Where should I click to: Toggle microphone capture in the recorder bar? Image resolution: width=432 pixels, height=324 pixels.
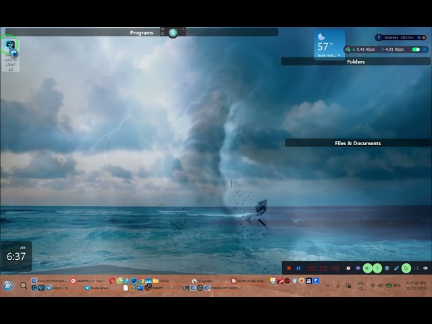click(x=377, y=268)
